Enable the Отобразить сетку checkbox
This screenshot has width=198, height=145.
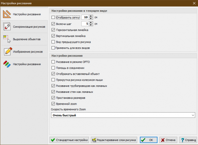click(53, 17)
